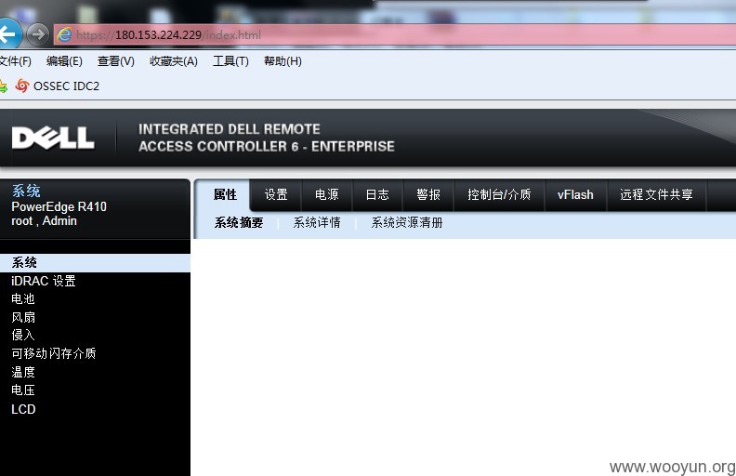The height and width of the screenshot is (476, 736).
Task: Switch to the vFlash tab
Action: coord(575,194)
